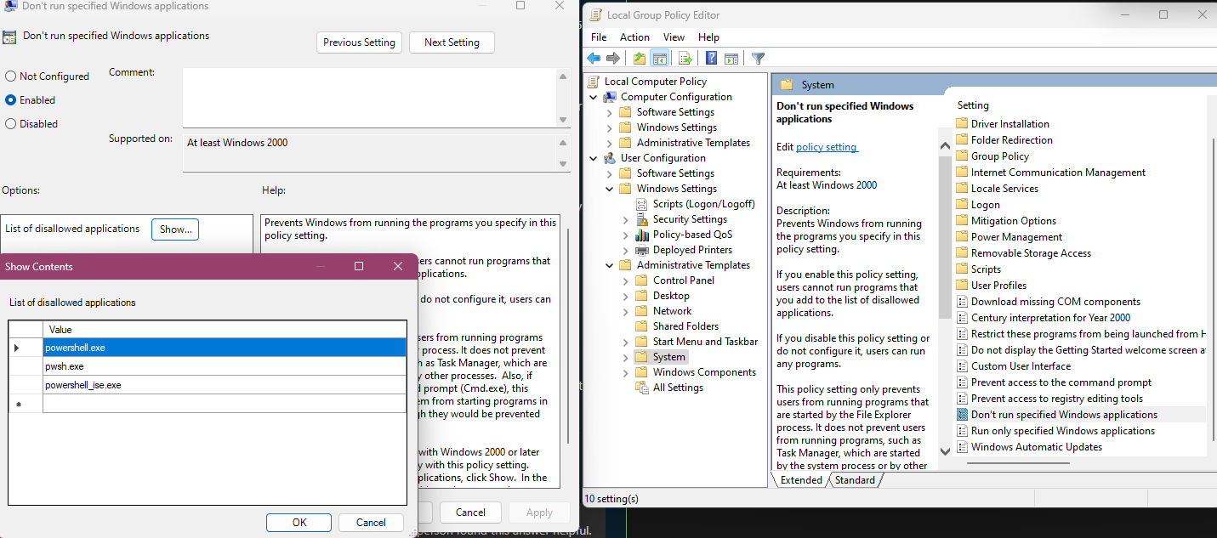Confirm Show Contents dialog with OK

click(x=299, y=523)
